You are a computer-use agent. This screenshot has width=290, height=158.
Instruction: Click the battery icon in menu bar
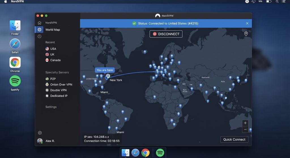pos(269,1)
